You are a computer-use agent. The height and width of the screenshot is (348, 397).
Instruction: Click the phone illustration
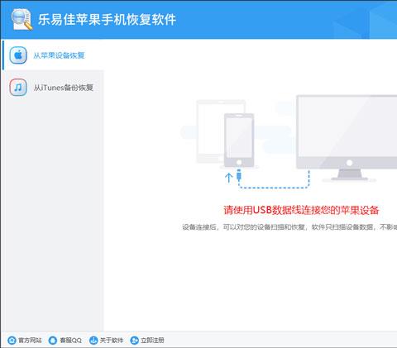tap(239, 141)
